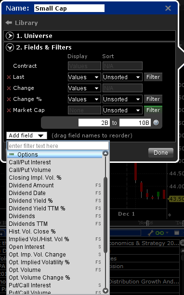Screen dimensions: 184x295
Task: Go back to Library via arrow icon
Action: [9, 23]
